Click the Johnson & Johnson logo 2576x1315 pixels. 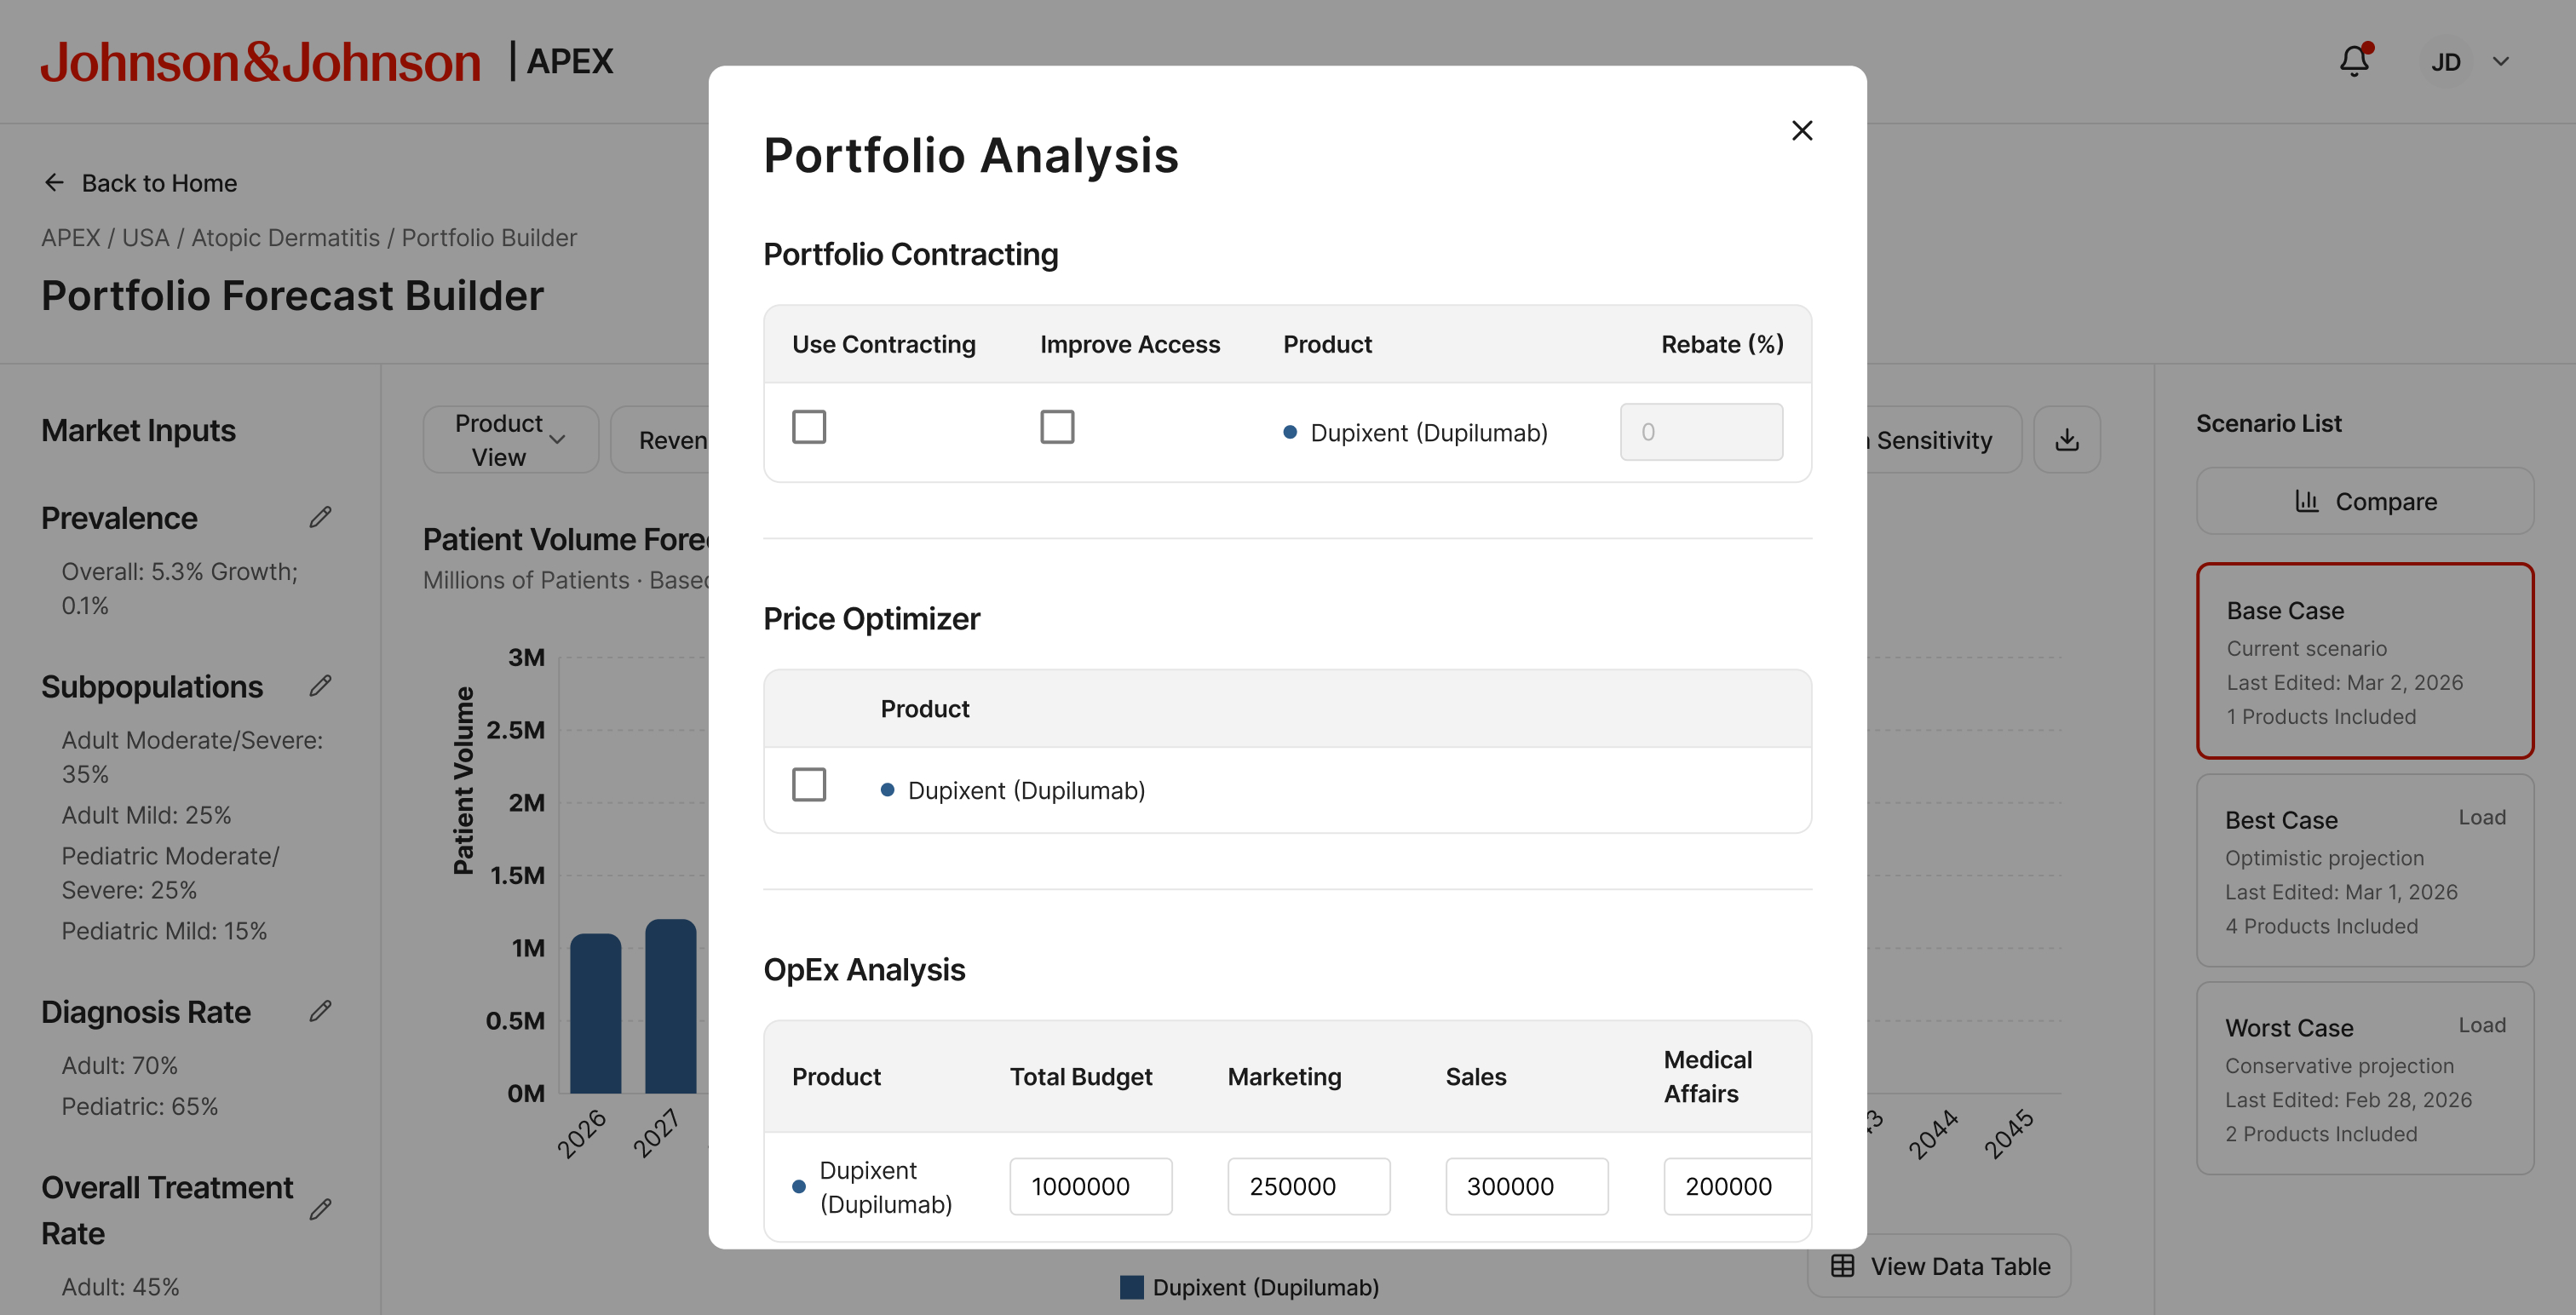(x=260, y=62)
